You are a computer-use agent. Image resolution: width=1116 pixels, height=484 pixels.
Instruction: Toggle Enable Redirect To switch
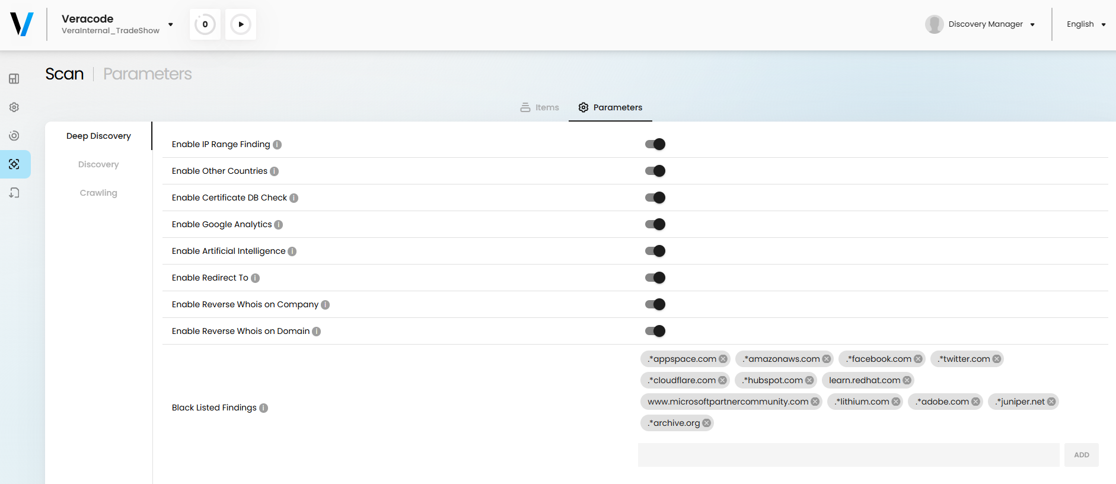coord(655,278)
